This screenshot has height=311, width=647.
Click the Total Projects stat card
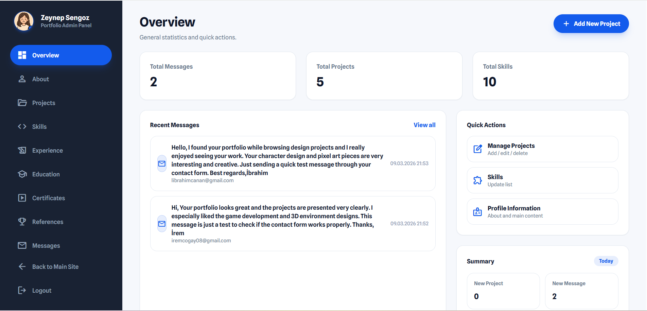coord(384,76)
